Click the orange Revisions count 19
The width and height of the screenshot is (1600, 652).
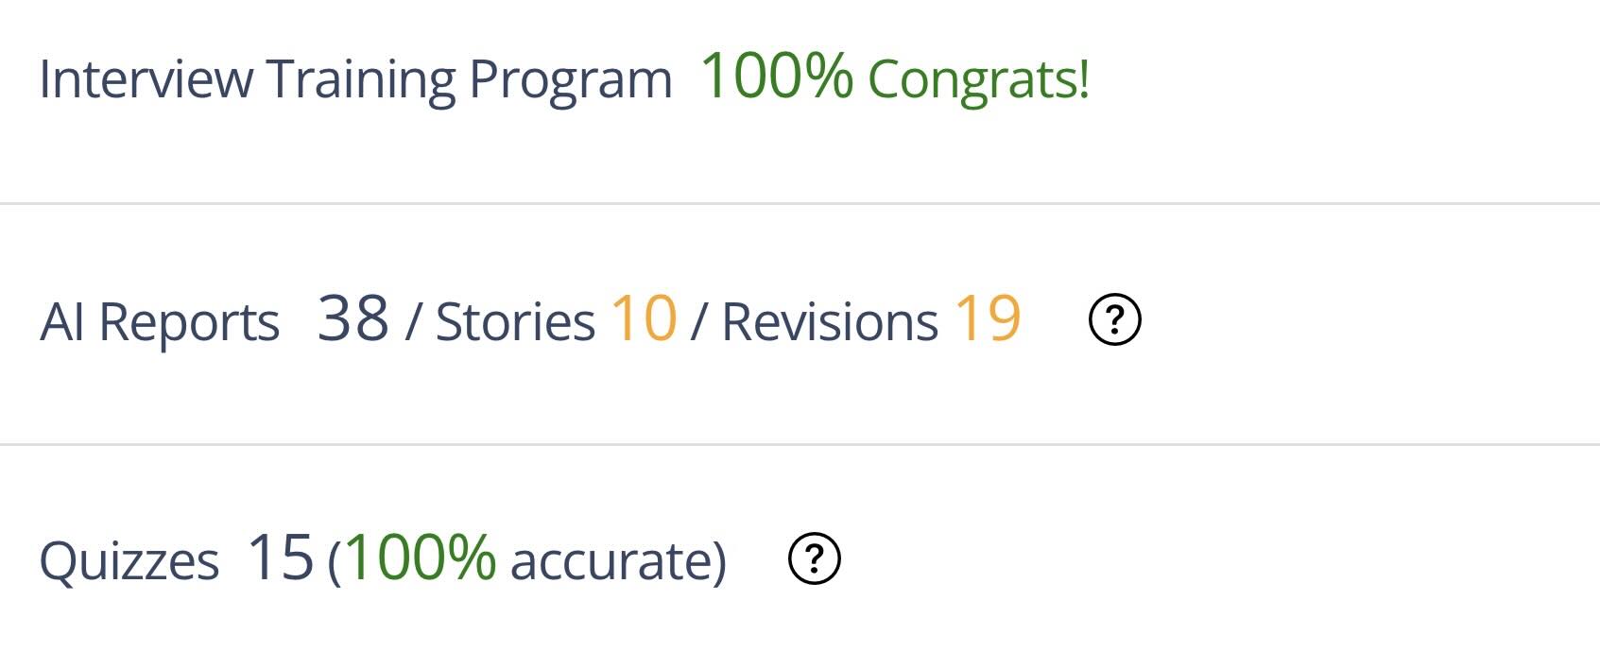988,317
